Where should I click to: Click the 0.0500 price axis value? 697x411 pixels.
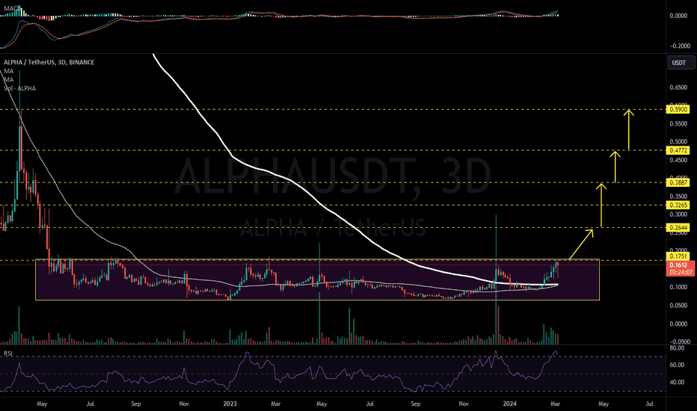(678, 306)
